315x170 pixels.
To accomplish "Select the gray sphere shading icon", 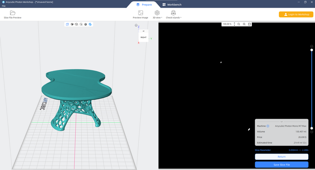I will tap(85, 24).
